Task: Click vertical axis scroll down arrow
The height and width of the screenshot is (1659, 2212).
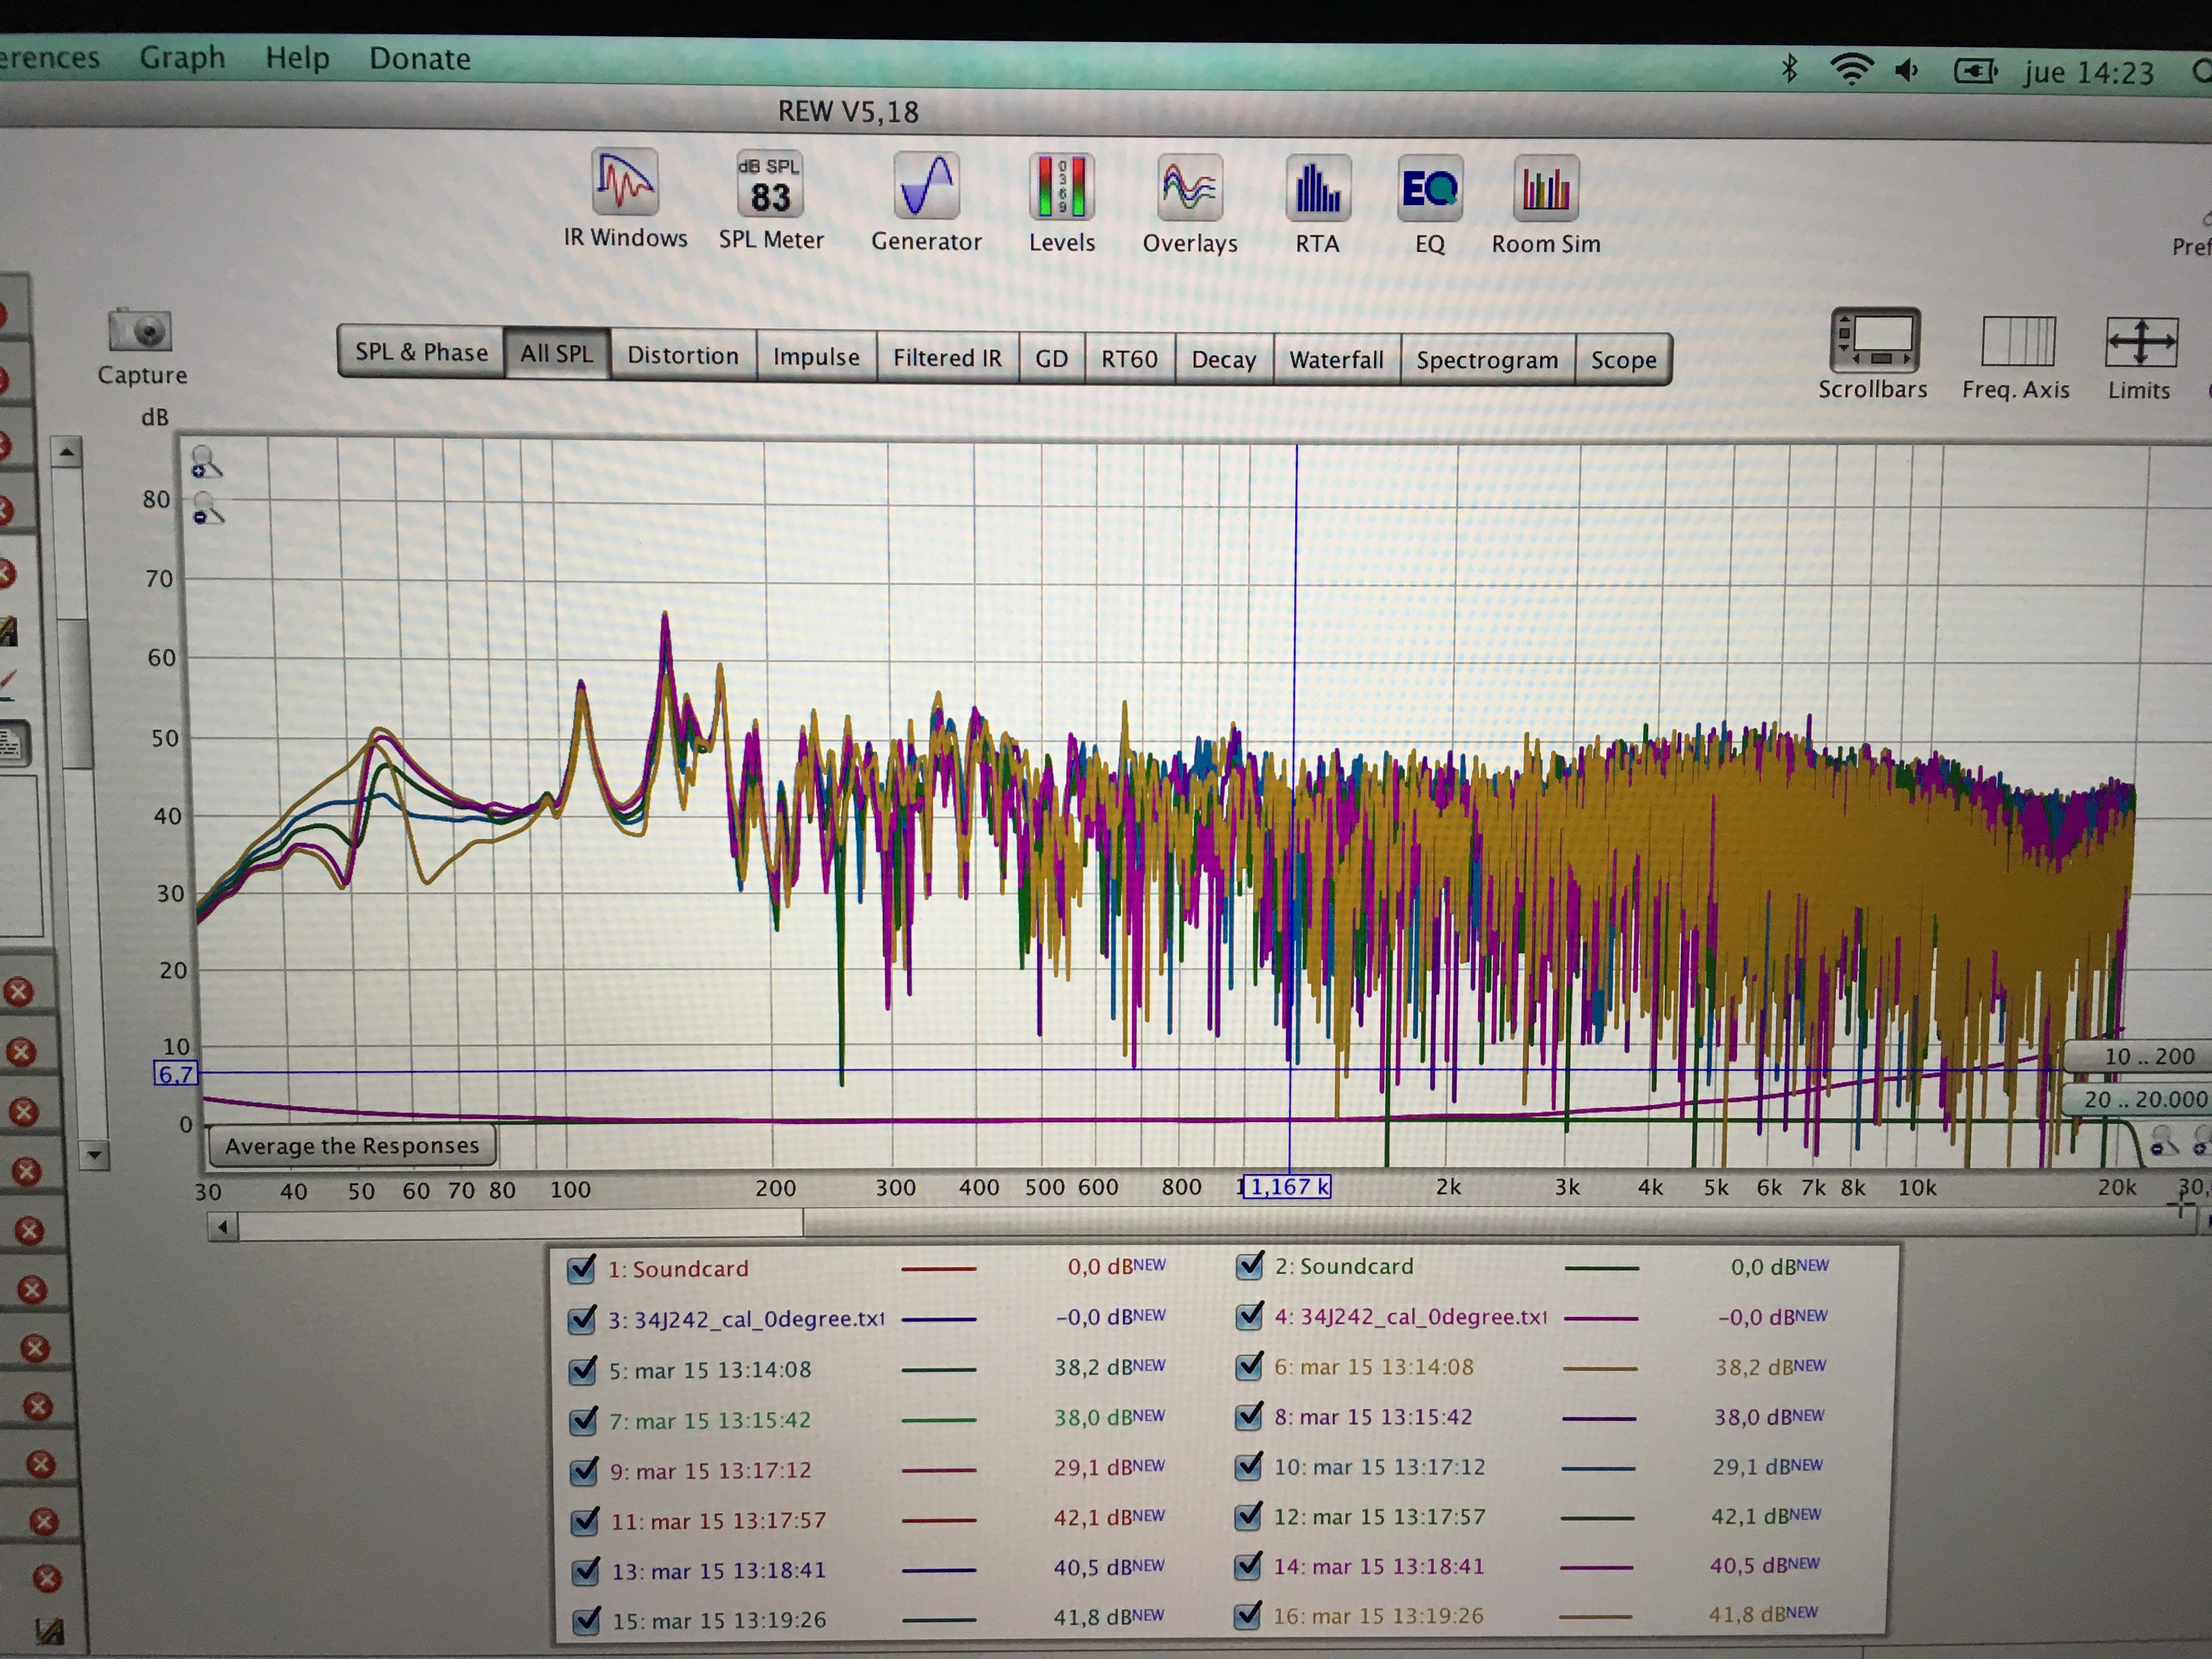Action: [93, 1155]
